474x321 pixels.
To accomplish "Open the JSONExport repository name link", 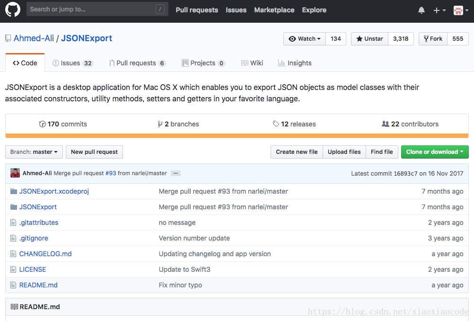I will tap(87, 38).
